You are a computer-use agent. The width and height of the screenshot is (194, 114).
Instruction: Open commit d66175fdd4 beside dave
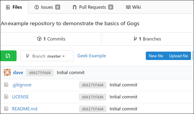40,73
